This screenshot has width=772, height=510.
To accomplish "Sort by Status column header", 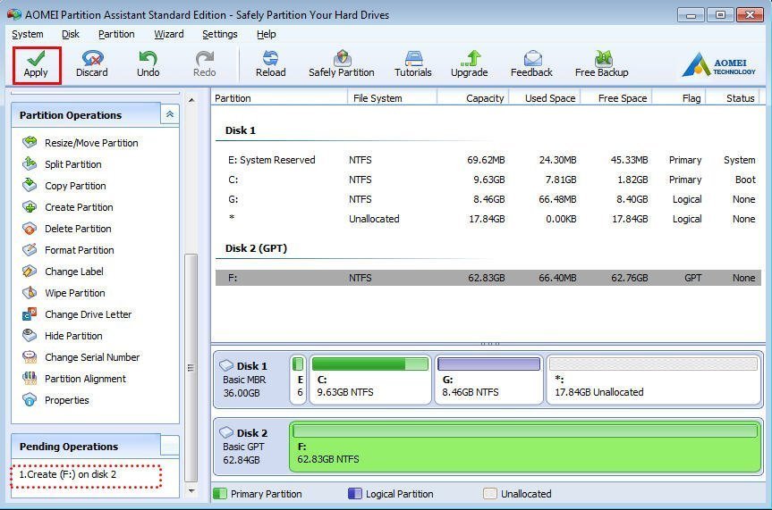I will pos(734,98).
